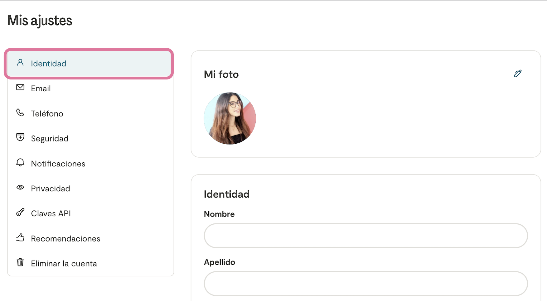Go to Teléfono settings
The height and width of the screenshot is (301, 547).
coord(47,114)
